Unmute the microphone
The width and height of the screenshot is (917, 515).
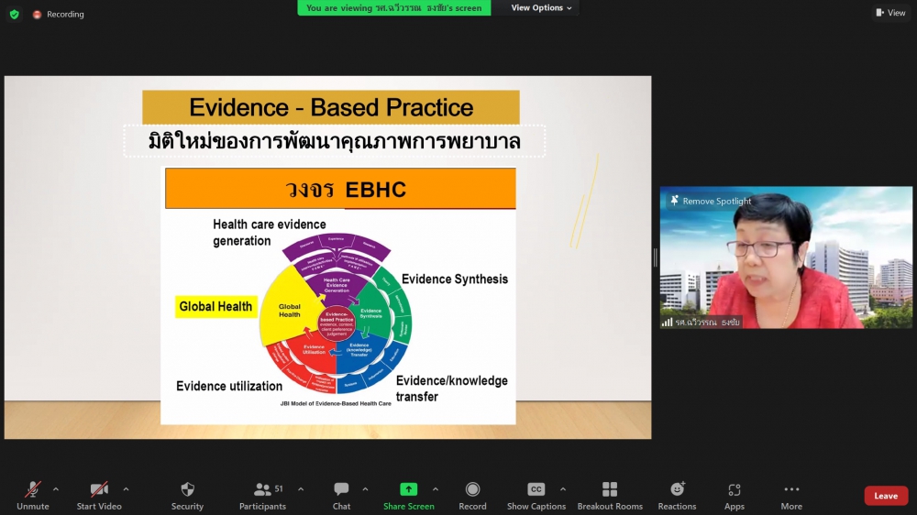[x=32, y=490]
